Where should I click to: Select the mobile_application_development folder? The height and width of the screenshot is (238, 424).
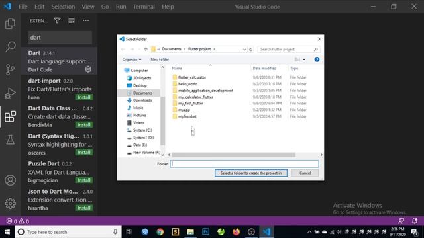(x=205, y=91)
